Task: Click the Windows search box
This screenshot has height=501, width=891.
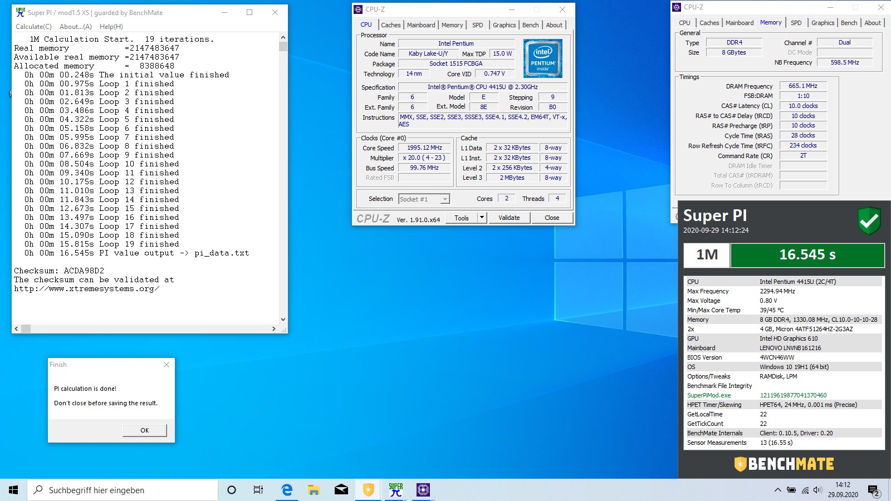Action: 123,490
